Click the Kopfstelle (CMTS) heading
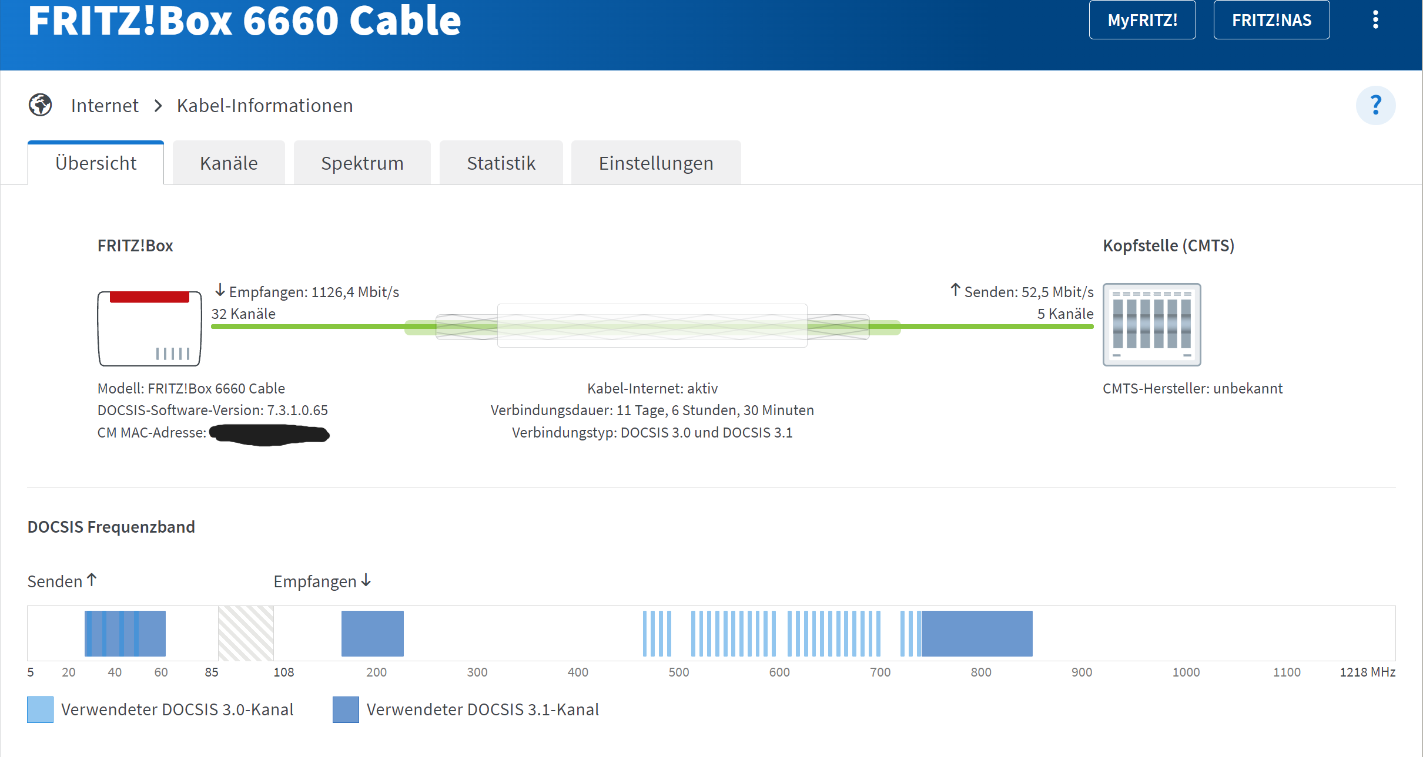Image resolution: width=1423 pixels, height=757 pixels. pyautogui.click(x=1168, y=245)
